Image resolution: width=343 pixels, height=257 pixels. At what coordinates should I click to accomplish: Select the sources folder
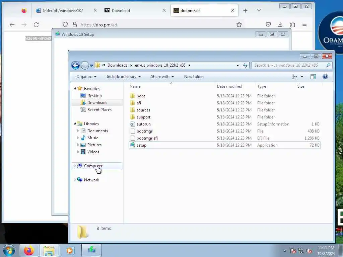point(225,110)
